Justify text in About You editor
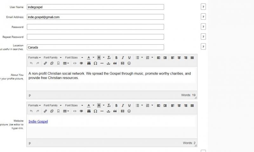Viewport: 254px width, 152px height. 192,58
